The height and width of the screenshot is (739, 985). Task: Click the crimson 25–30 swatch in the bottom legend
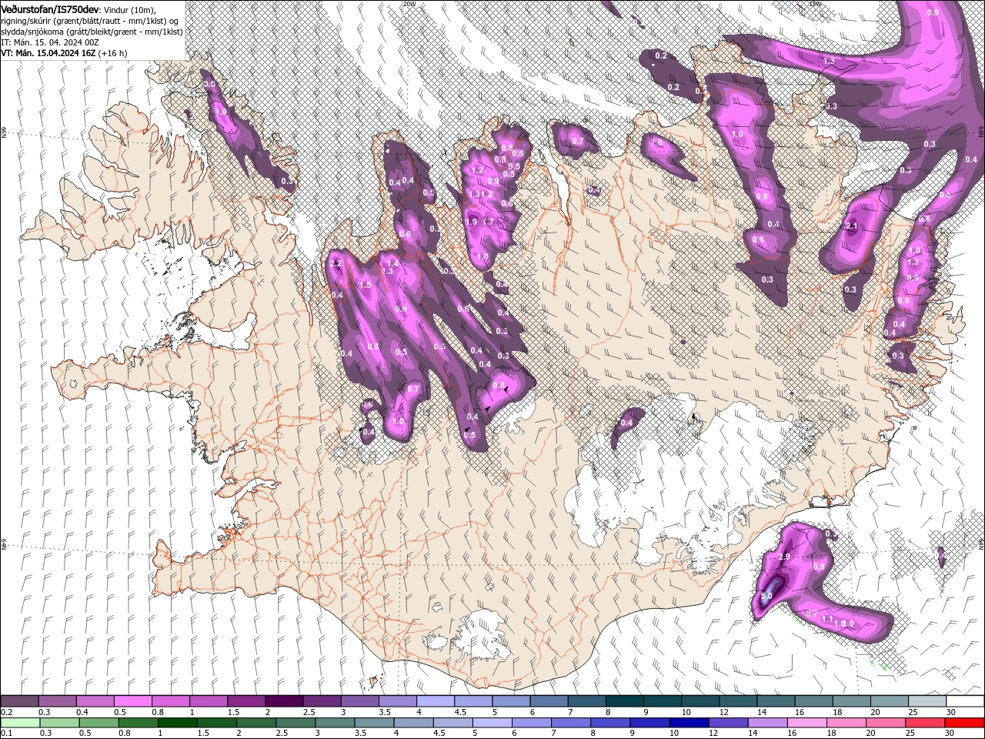pyautogui.click(x=924, y=723)
